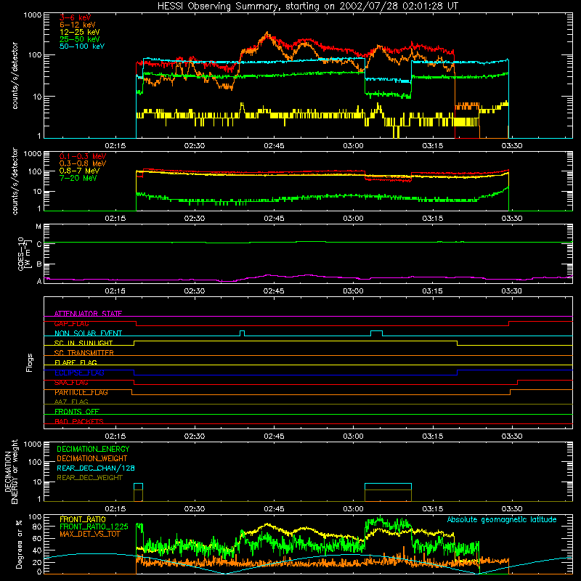
Task: Click the wide decimation box after 03:00
Action: coord(388,492)
